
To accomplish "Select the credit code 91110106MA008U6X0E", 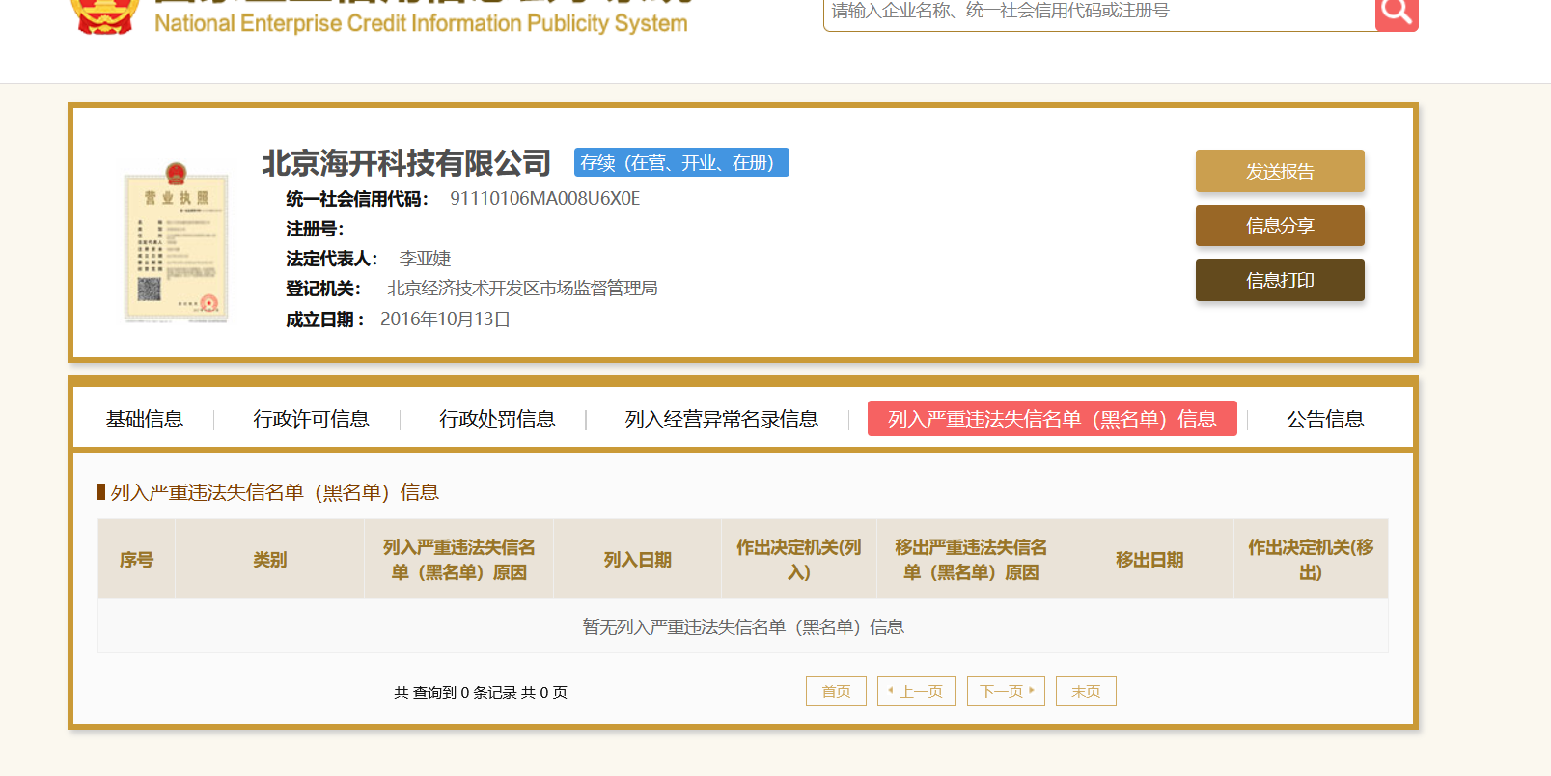I will 545,199.
